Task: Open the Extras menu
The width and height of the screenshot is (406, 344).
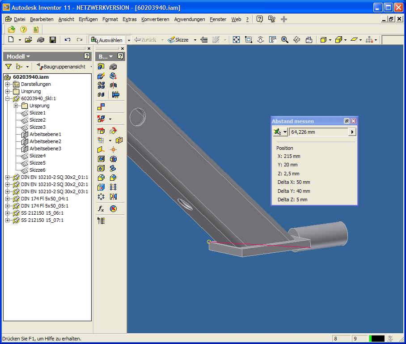Action: [130, 19]
